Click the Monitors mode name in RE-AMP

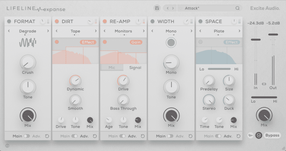[x=123, y=31]
